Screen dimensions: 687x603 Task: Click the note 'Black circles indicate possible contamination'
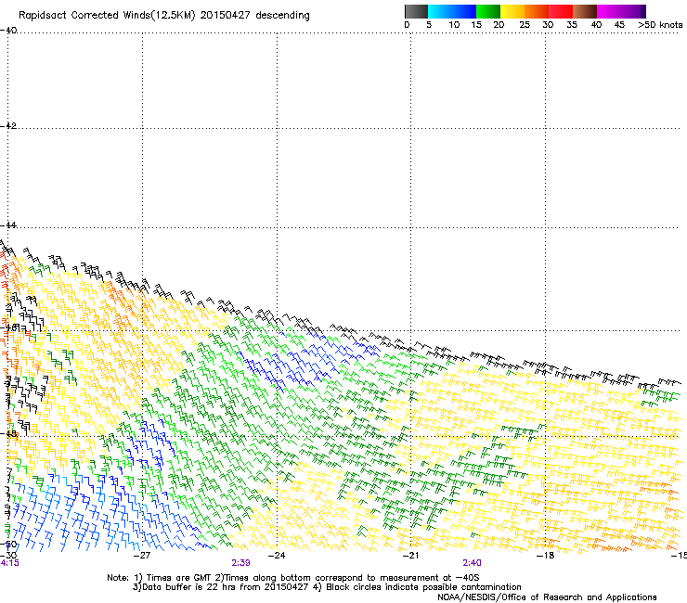tap(423, 587)
